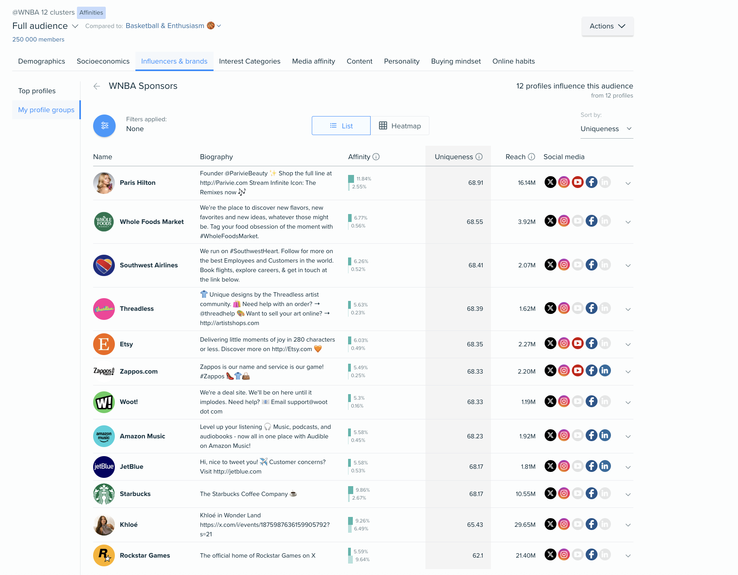Open the Full audience selector
Screen dimensions: 738x575
[x=45, y=26]
